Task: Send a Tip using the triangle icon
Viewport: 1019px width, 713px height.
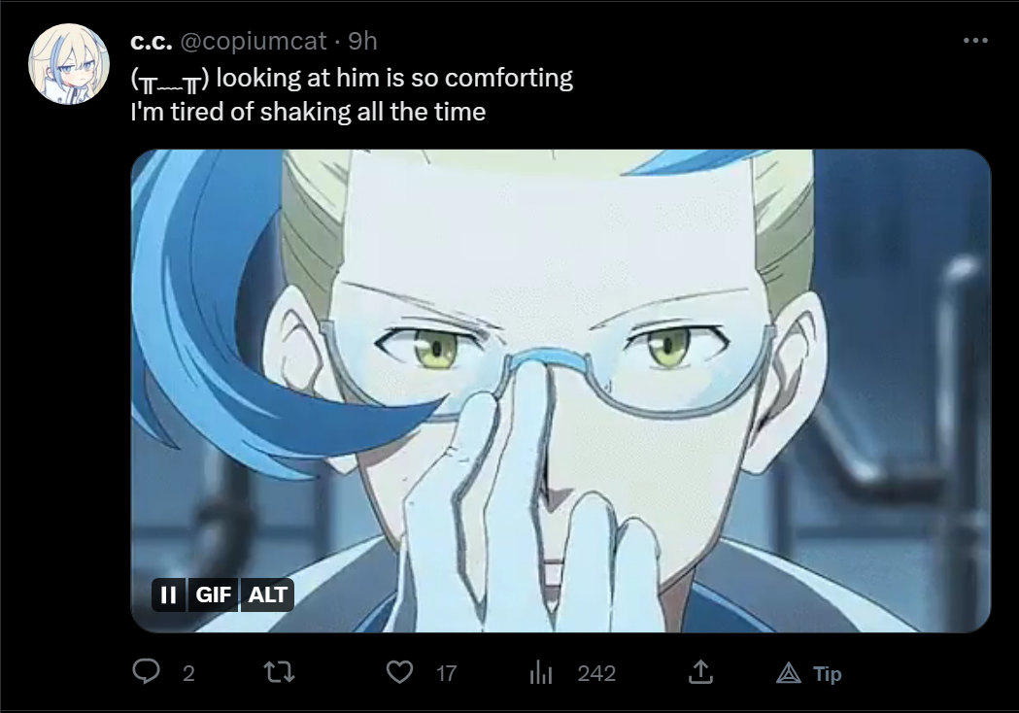Action: click(789, 673)
